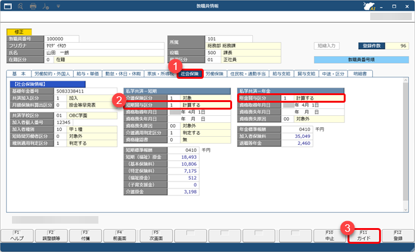Click the 福祉掛金 value 512
The width and height of the screenshot is (415, 252).
pos(184,178)
